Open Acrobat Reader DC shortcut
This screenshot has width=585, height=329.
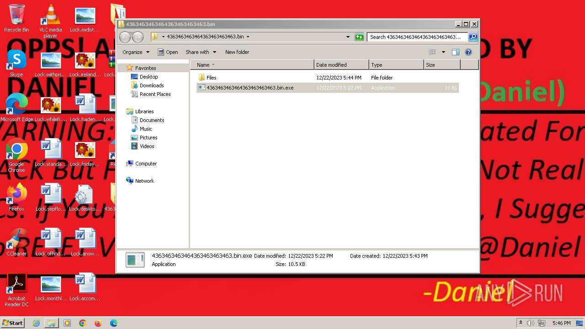coord(16,290)
